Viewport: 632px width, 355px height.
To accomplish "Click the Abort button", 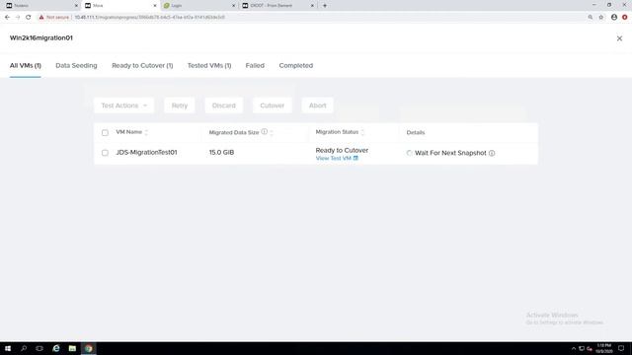I will coord(318,106).
